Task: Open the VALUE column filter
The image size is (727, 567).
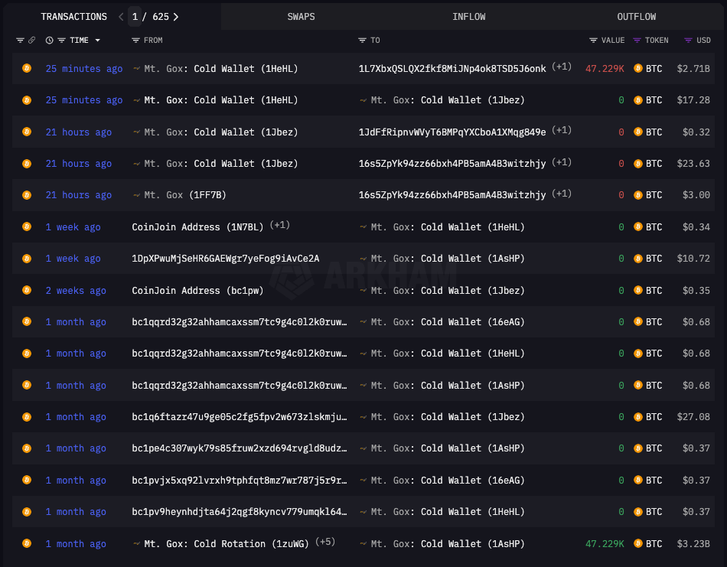Action: pyautogui.click(x=593, y=41)
